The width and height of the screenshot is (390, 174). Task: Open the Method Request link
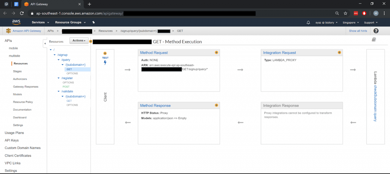(x=154, y=53)
